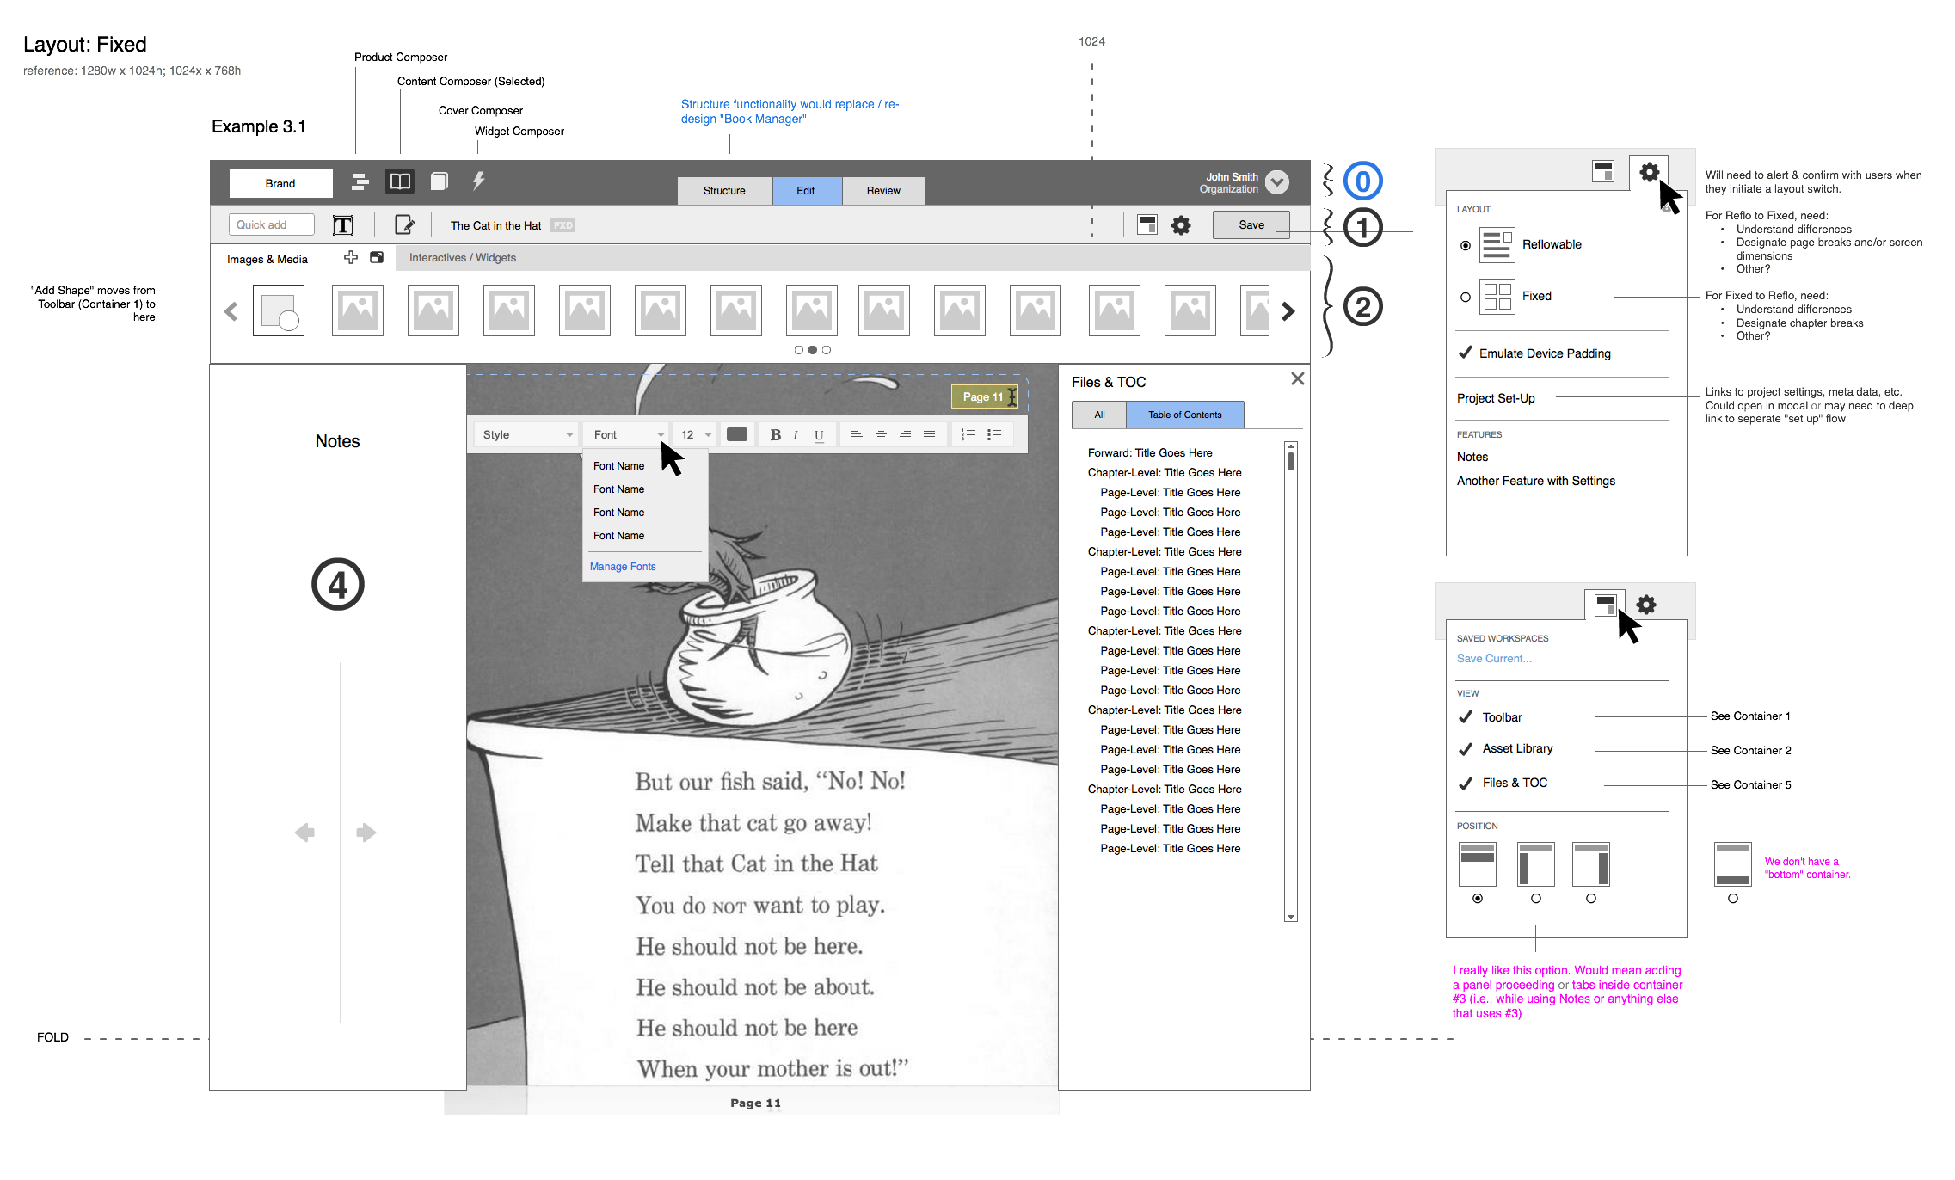The height and width of the screenshot is (1180, 1955).
Task: Click the workspace layout icon beside Save
Action: pyautogui.click(x=1147, y=225)
